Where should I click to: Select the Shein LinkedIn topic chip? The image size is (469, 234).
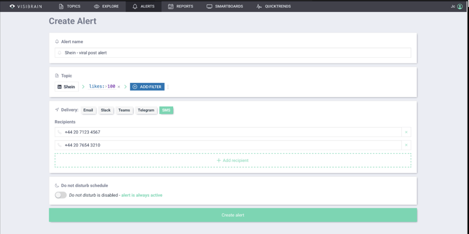coord(67,86)
